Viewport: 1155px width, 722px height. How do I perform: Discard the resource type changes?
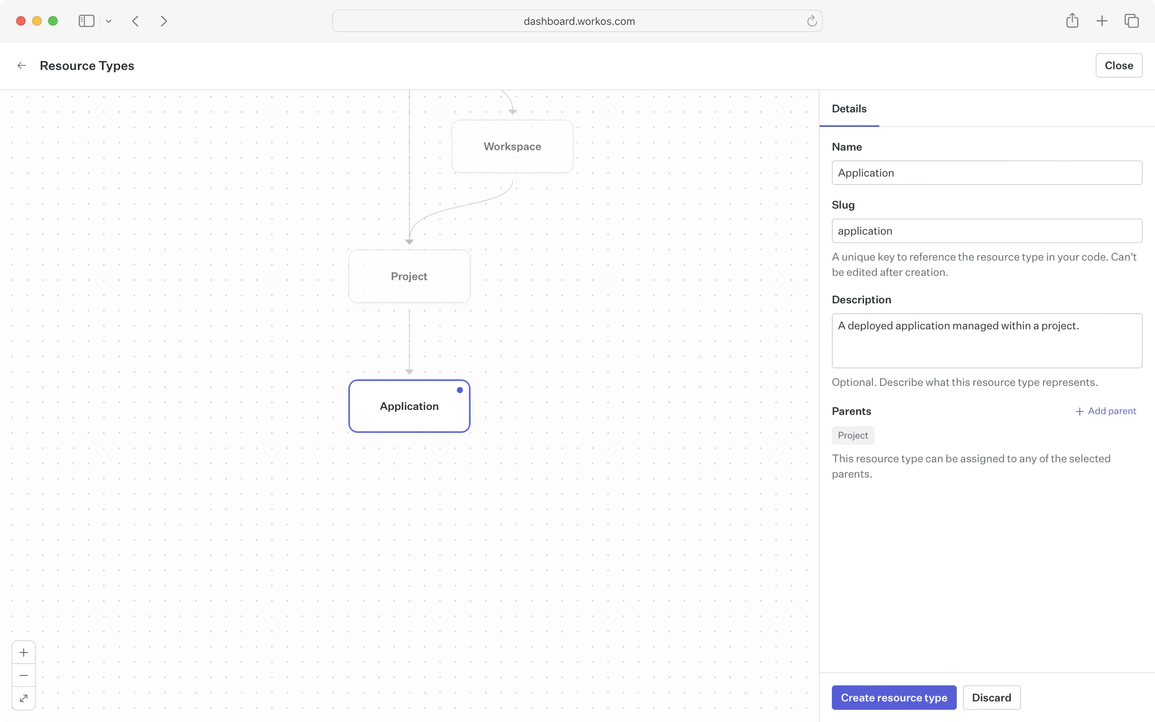pyautogui.click(x=991, y=697)
